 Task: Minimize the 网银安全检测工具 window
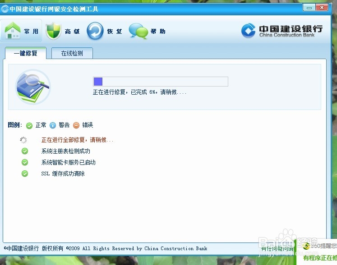point(309,8)
